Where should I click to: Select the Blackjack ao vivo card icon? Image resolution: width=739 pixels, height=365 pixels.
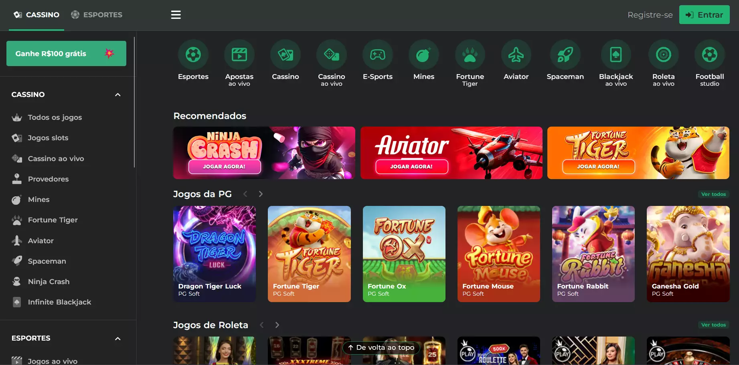pos(615,55)
